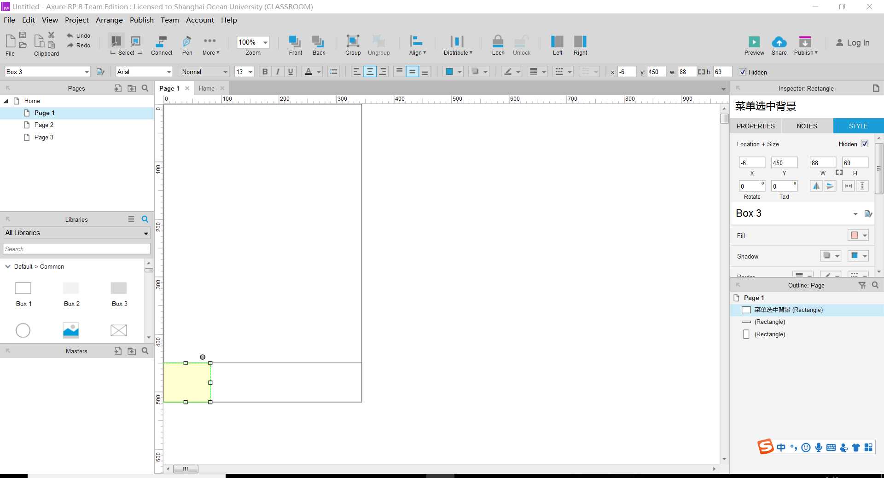
Task: Open the Fill color swatch in Inspector
Action: [858, 235]
